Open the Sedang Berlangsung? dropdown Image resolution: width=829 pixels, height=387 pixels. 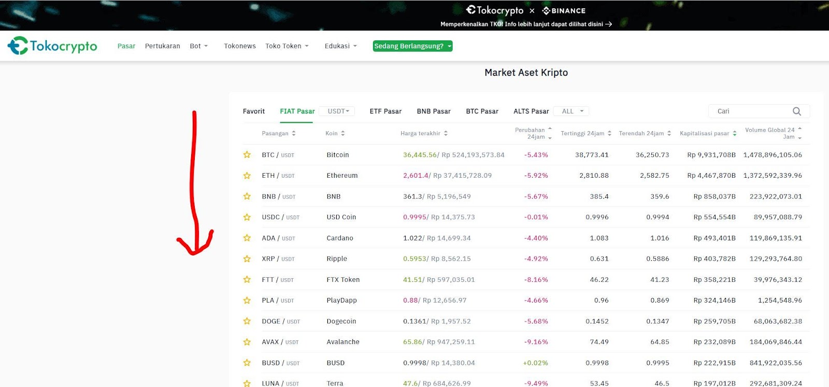(x=412, y=46)
